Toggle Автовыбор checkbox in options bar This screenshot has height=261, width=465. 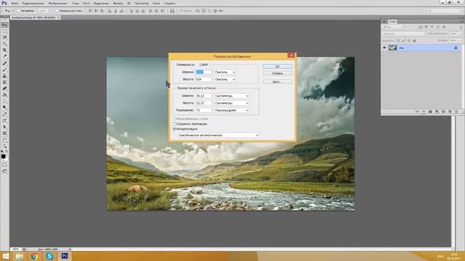[x=18, y=11]
